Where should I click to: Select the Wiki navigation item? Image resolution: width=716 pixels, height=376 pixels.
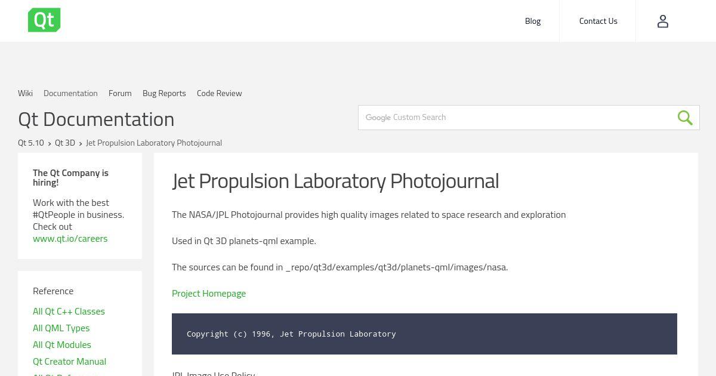25,93
